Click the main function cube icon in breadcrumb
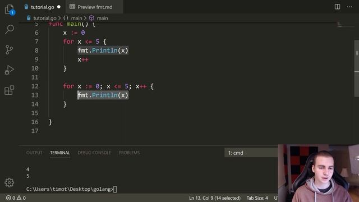This screenshot has width=359, height=202. (91, 18)
